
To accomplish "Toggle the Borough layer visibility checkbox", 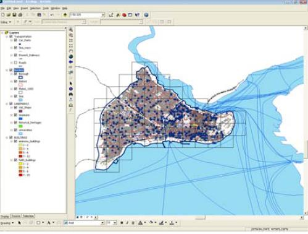I will click(x=15, y=74).
